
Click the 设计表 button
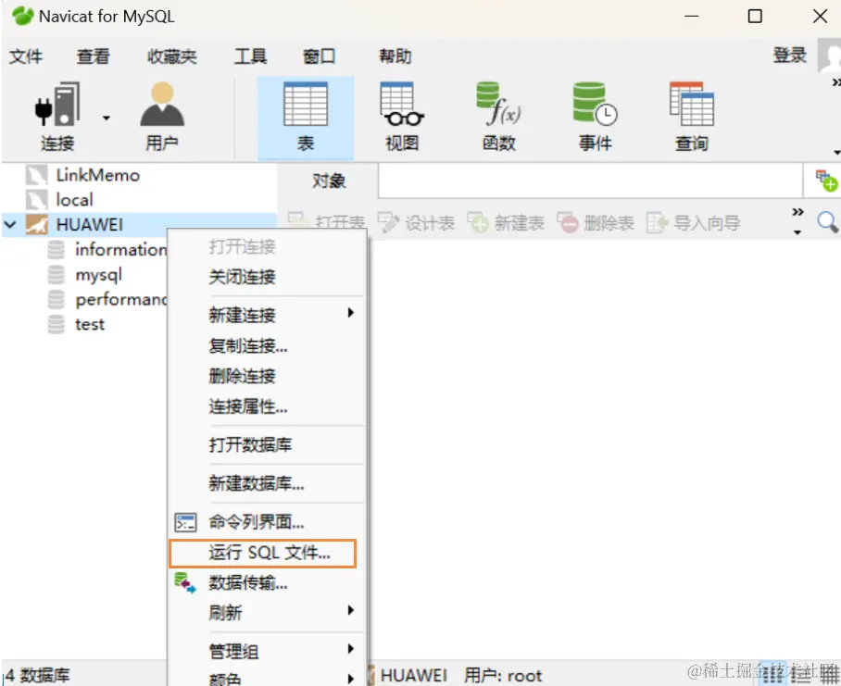coord(416,222)
